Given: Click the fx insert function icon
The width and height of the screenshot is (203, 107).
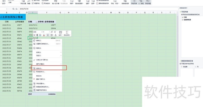Looking at the screenshot, I should click(16, 16).
